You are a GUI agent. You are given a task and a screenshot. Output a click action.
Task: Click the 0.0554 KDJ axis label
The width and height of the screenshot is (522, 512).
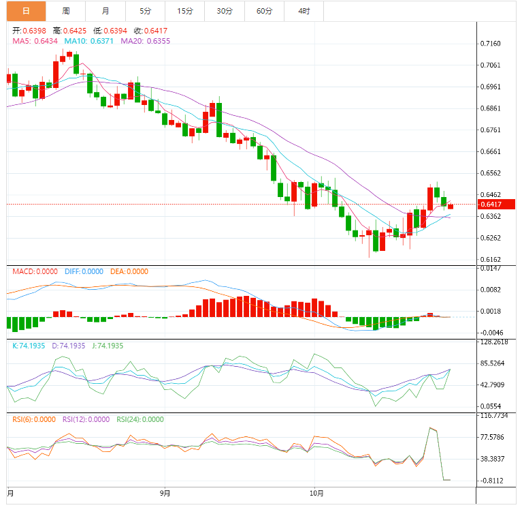(x=490, y=406)
